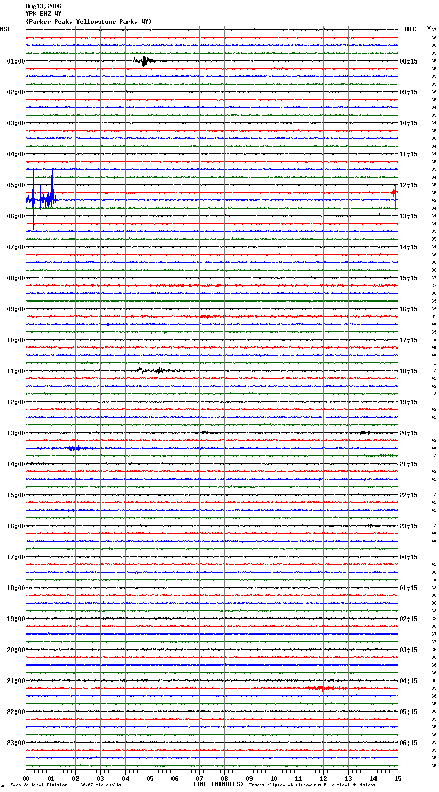
Task: Click the 'TIME (MINUTES)' axis title
Action: tap(218, 784)
